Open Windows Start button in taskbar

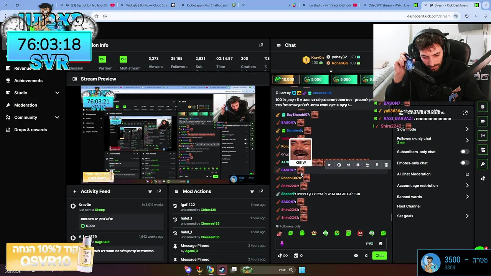pyautogui.click(x=302, y=270)
